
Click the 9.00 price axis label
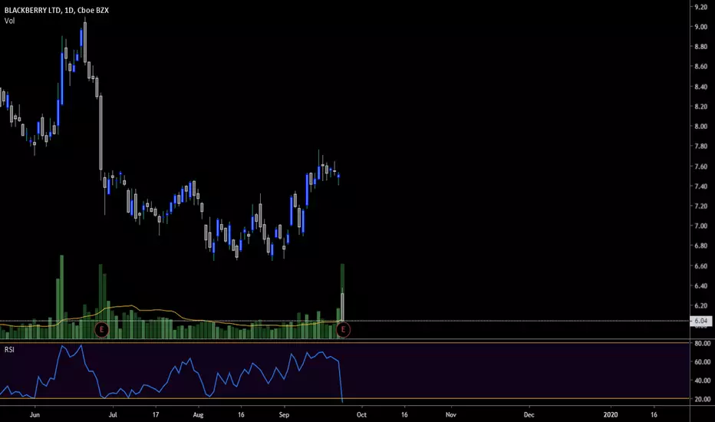coord(701,27)
